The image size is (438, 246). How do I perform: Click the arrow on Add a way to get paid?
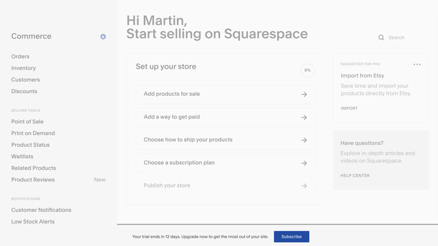pos(304,118)
